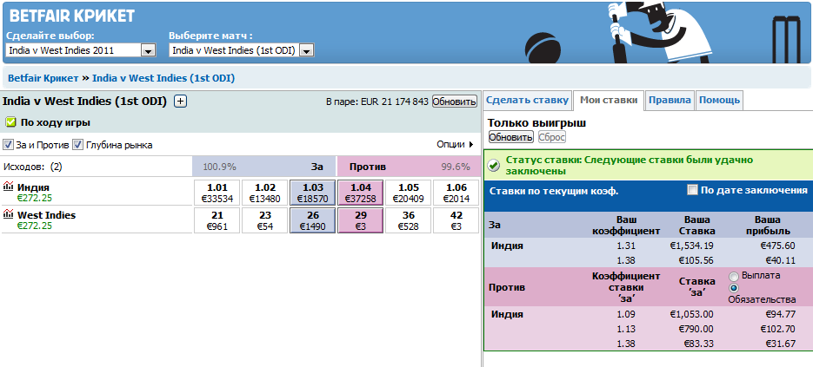Select India lay price 1.06

(x=456, y=192)
